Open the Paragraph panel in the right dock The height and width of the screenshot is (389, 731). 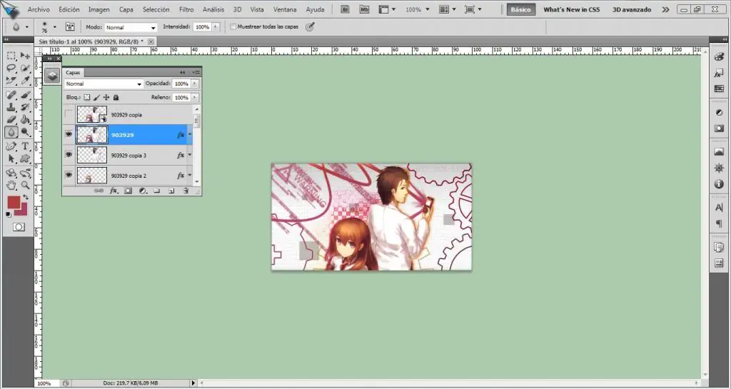pyautogui.click(x=719, y=223)
